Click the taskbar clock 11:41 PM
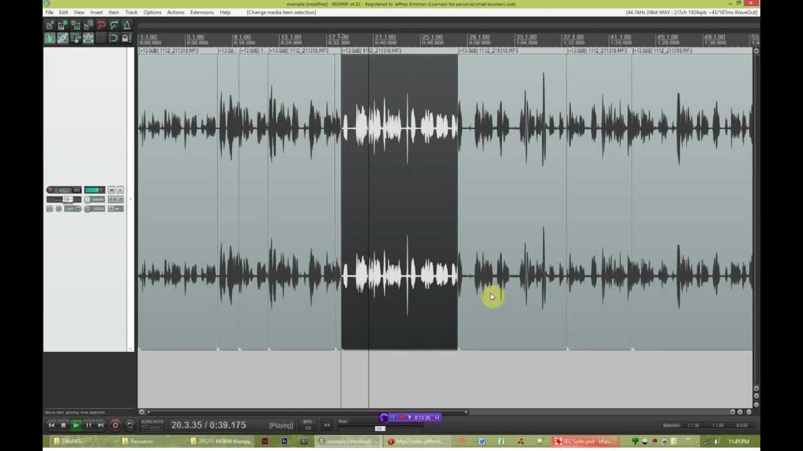 [x=739, y=442]
